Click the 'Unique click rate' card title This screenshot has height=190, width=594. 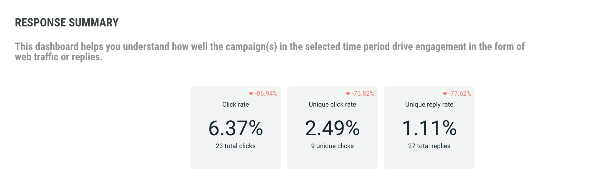pyautogui.click(x=332, y=104)
